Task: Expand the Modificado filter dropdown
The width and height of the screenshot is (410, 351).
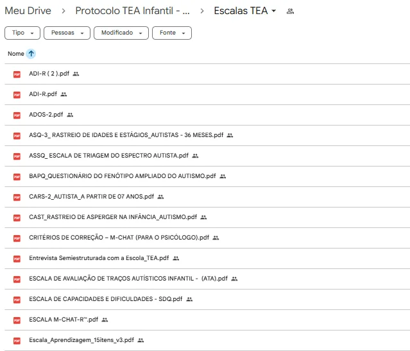Action: pyautogui.click(x=121, y=33)
